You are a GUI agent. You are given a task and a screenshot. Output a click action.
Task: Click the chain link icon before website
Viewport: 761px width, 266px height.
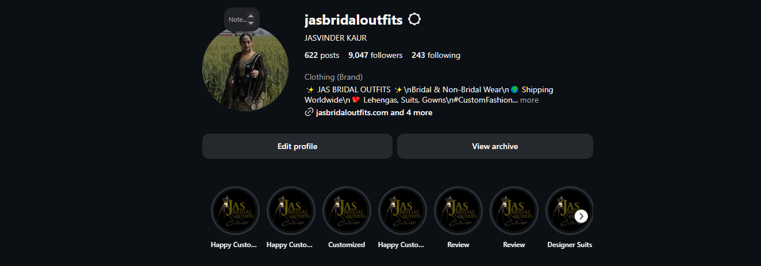click(x=309, y=112)
